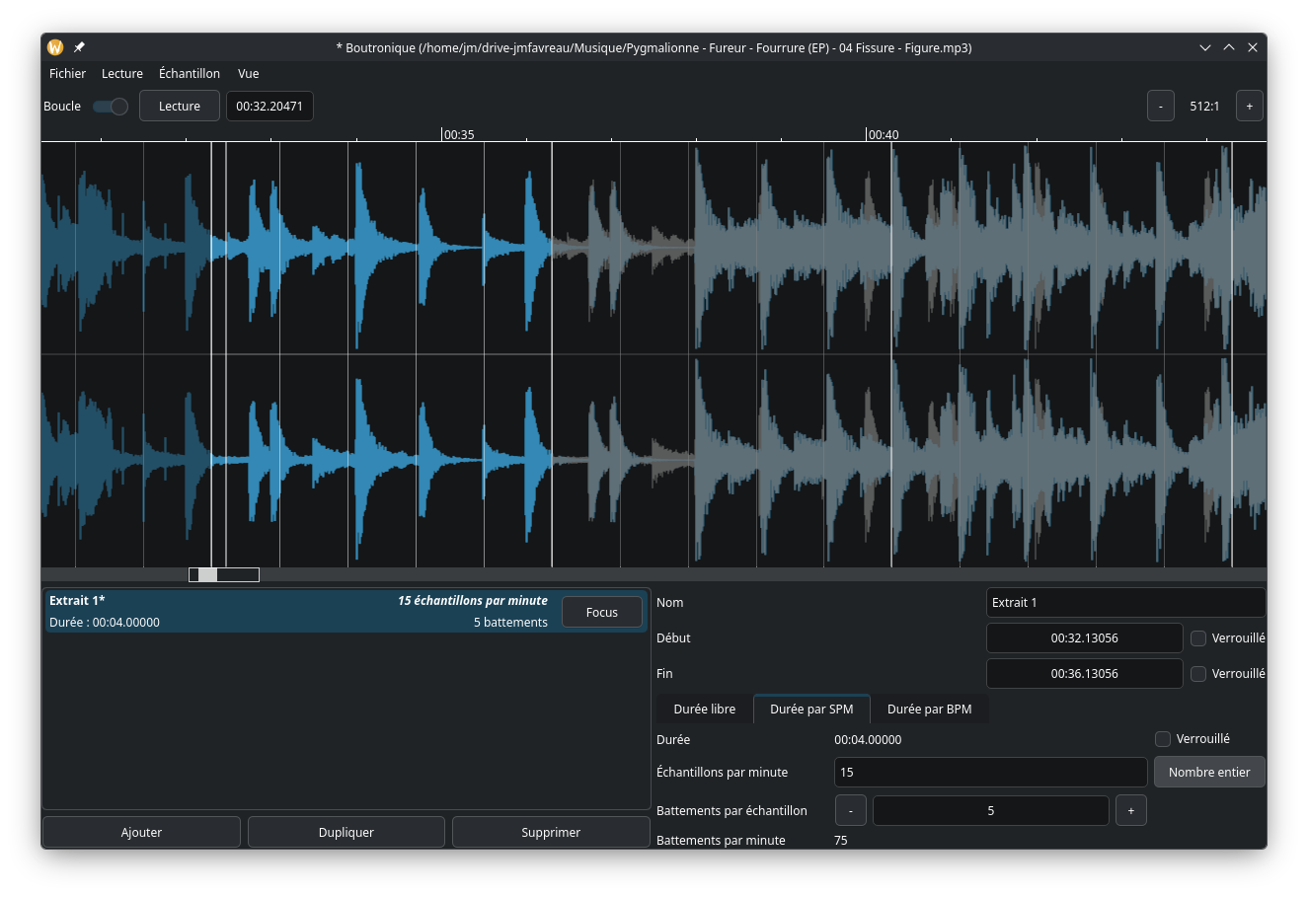Open the Échantillon menu
Screen dimensions: 1308x898
(x=190, y=74)
